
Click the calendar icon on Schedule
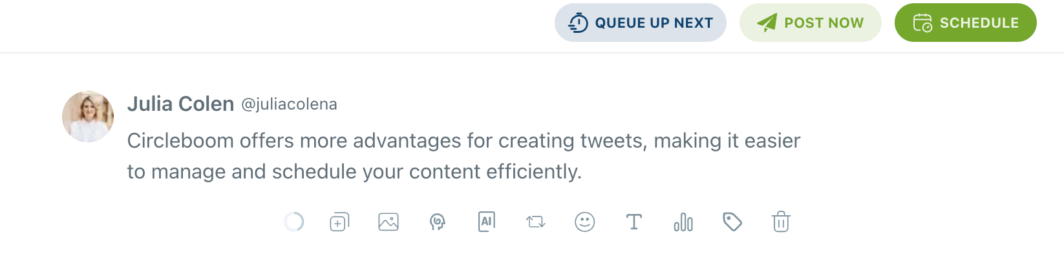pyautogui.click(x=922, y=23)
